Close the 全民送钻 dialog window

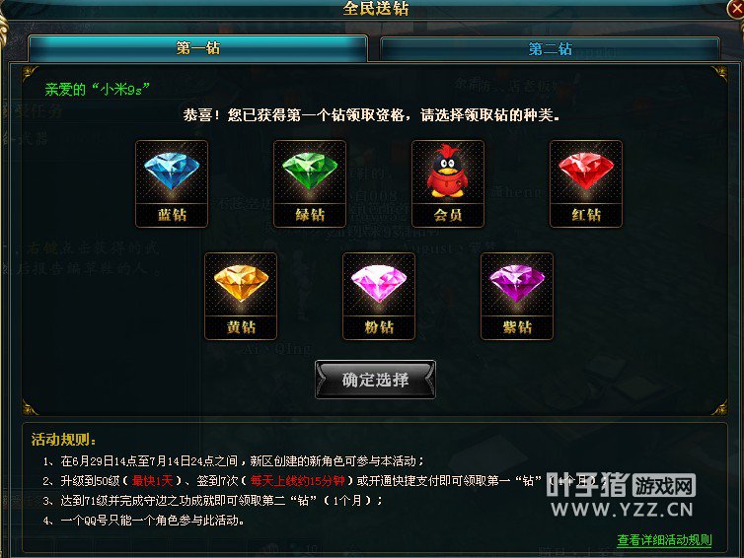(736, 8)
